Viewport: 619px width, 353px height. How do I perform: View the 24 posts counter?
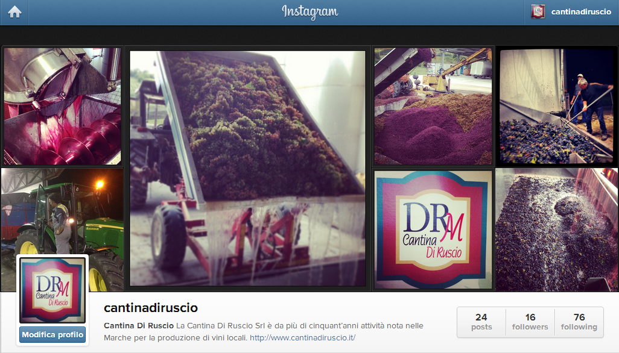(x=481, y=322)
